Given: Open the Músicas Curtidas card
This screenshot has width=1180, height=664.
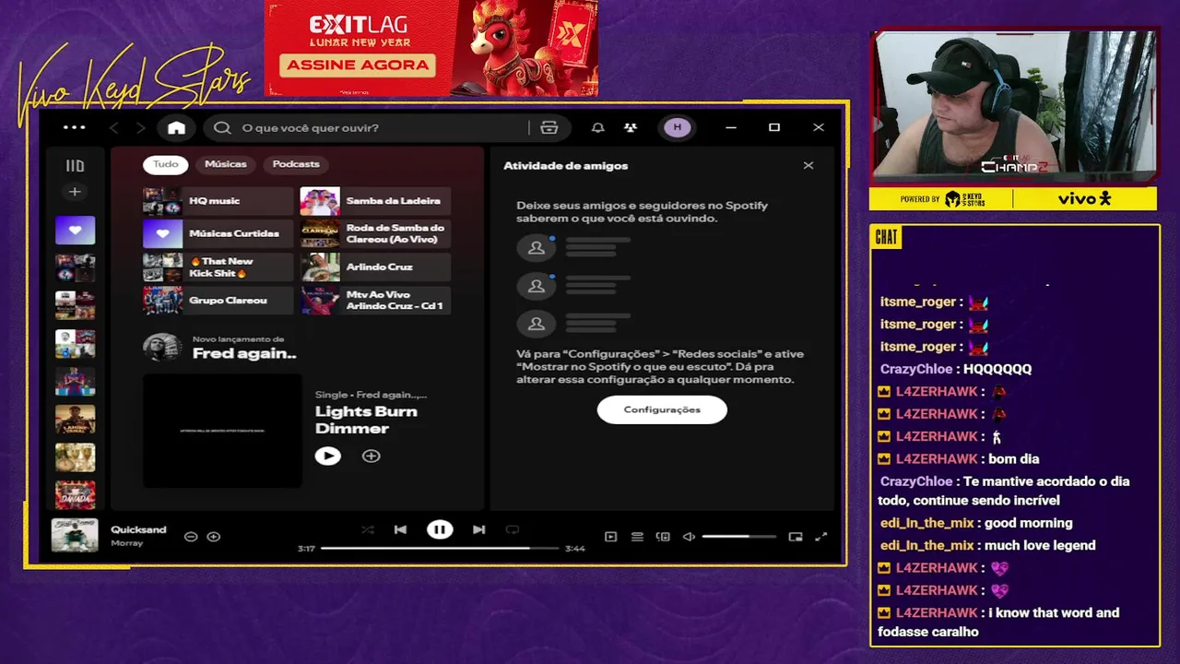Looking at the screenshot, I should pos(218,234).
